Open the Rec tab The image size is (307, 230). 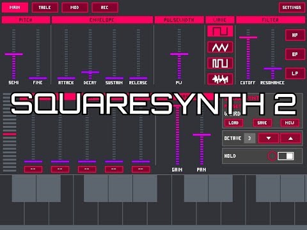coord(105,8)
